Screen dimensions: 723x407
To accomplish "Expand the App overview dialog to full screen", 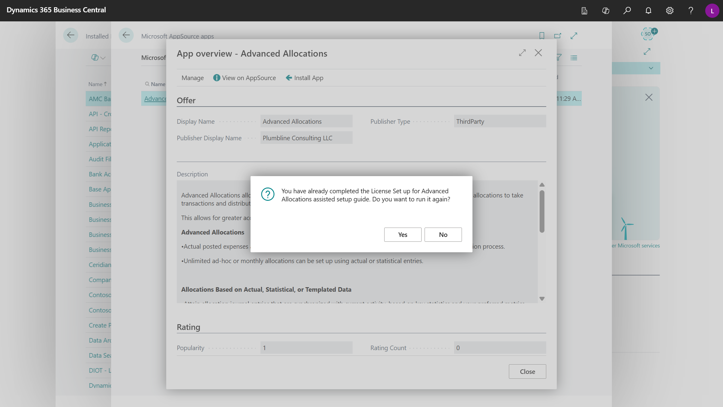I will coord(522,53).
